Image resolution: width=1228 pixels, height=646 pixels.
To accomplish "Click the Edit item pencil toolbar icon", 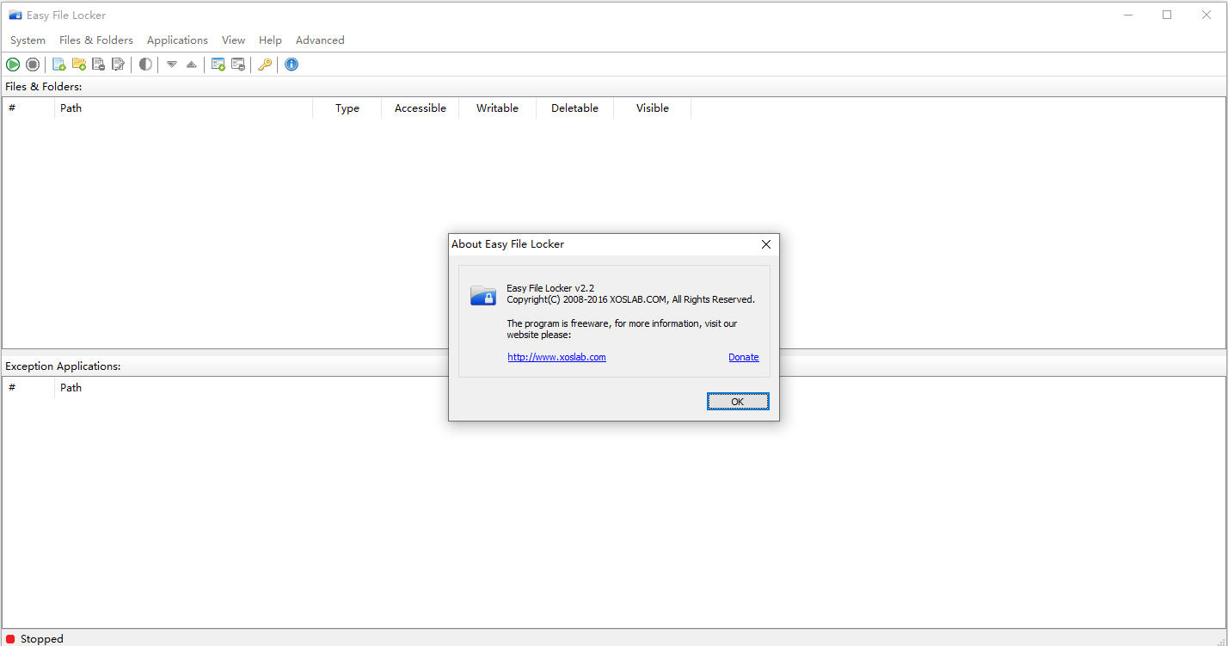I will [119, 65].
